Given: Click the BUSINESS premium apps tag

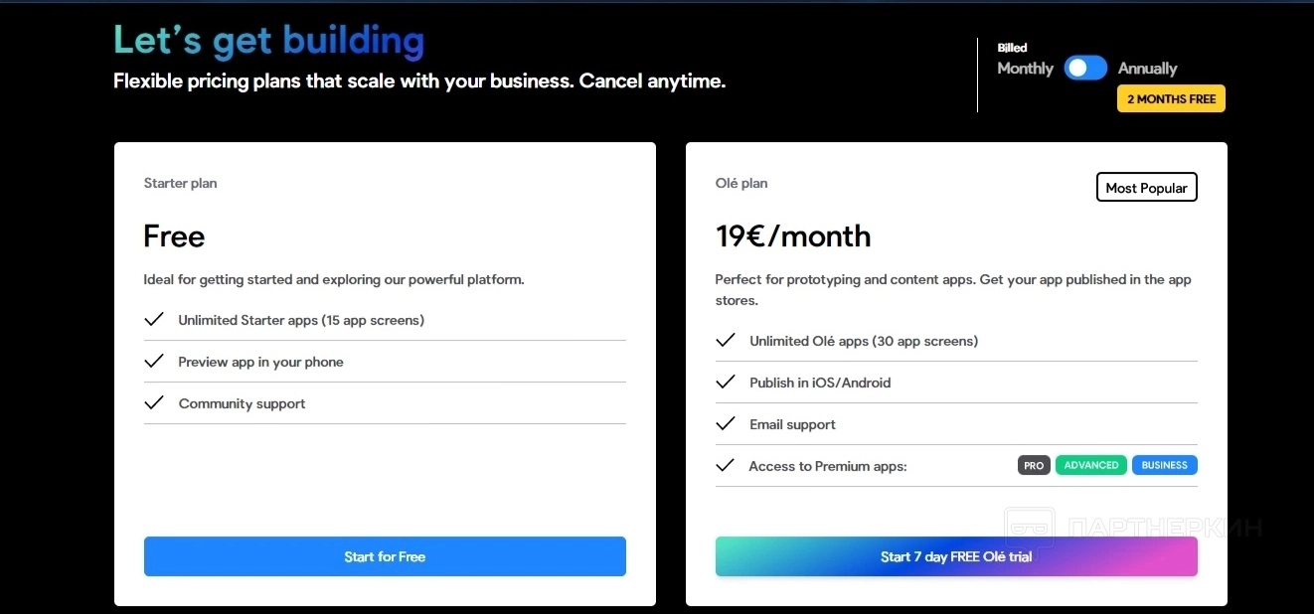Looking at the screenshot, I should (x=1164, y=465).
